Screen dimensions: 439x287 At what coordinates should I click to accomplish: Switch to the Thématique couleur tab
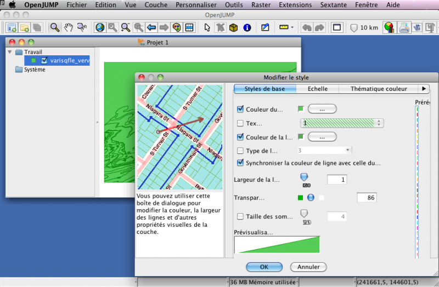pyautogui.click(x=379, y=88)
